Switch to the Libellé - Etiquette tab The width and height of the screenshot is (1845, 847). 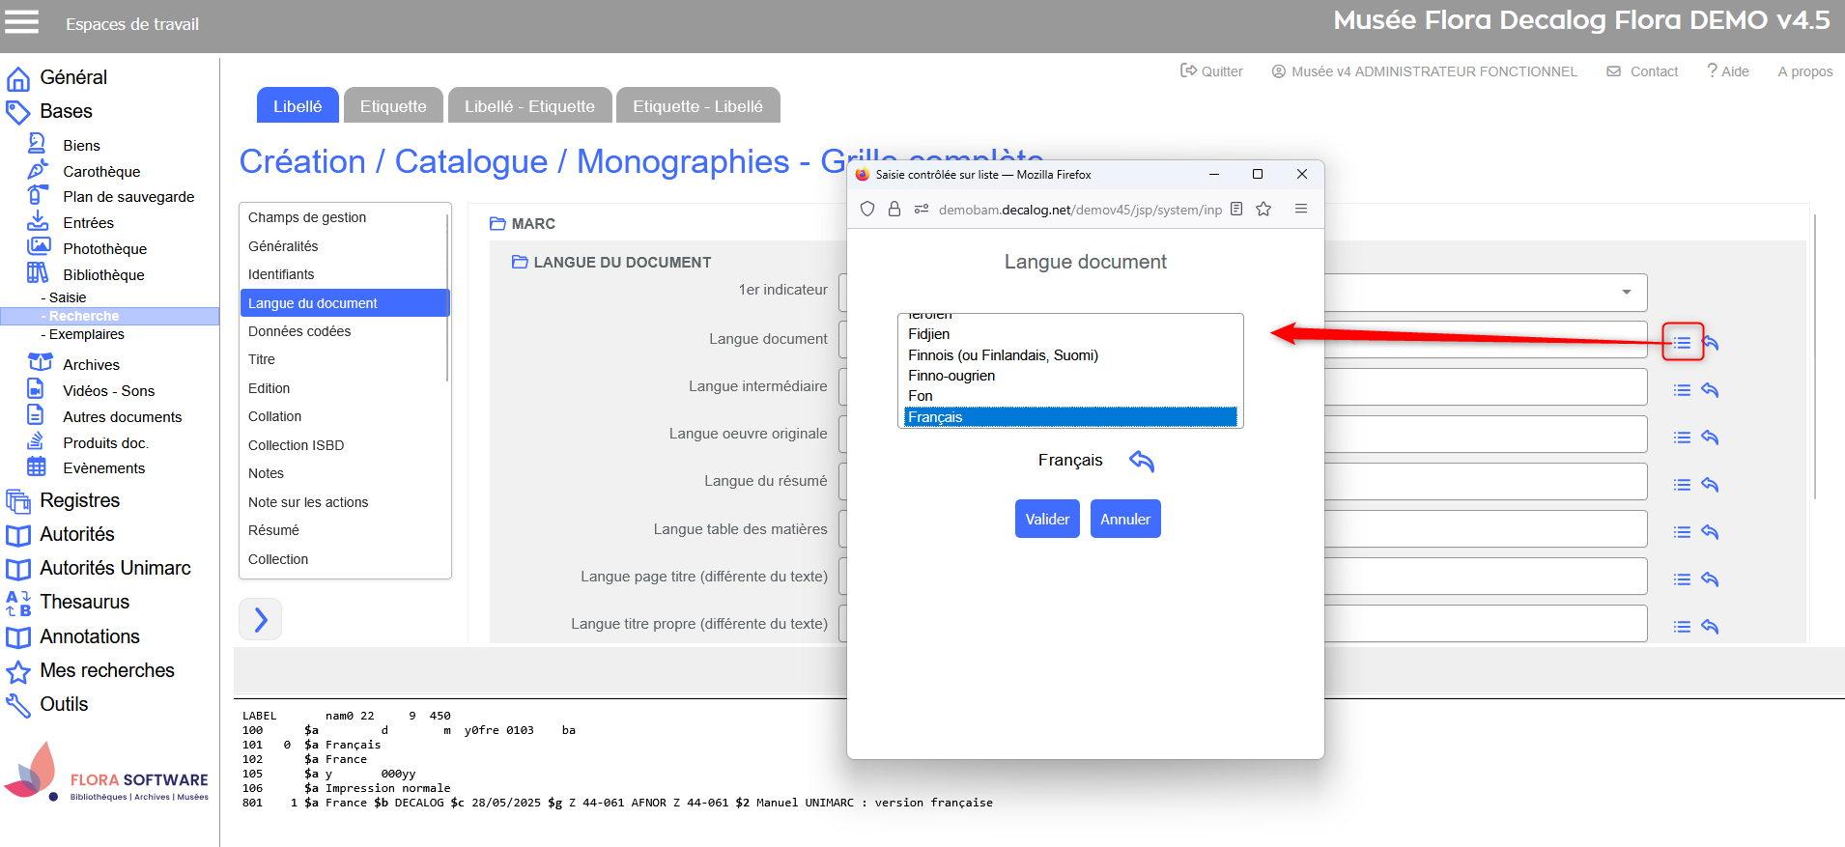click(529, 106)
